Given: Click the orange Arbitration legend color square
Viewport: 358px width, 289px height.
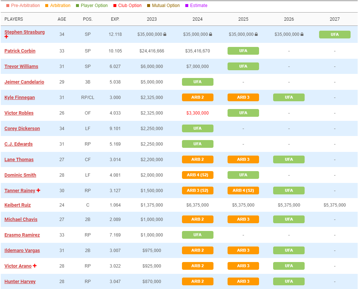Looking at the screenshot, I should (x=47, y=6).
